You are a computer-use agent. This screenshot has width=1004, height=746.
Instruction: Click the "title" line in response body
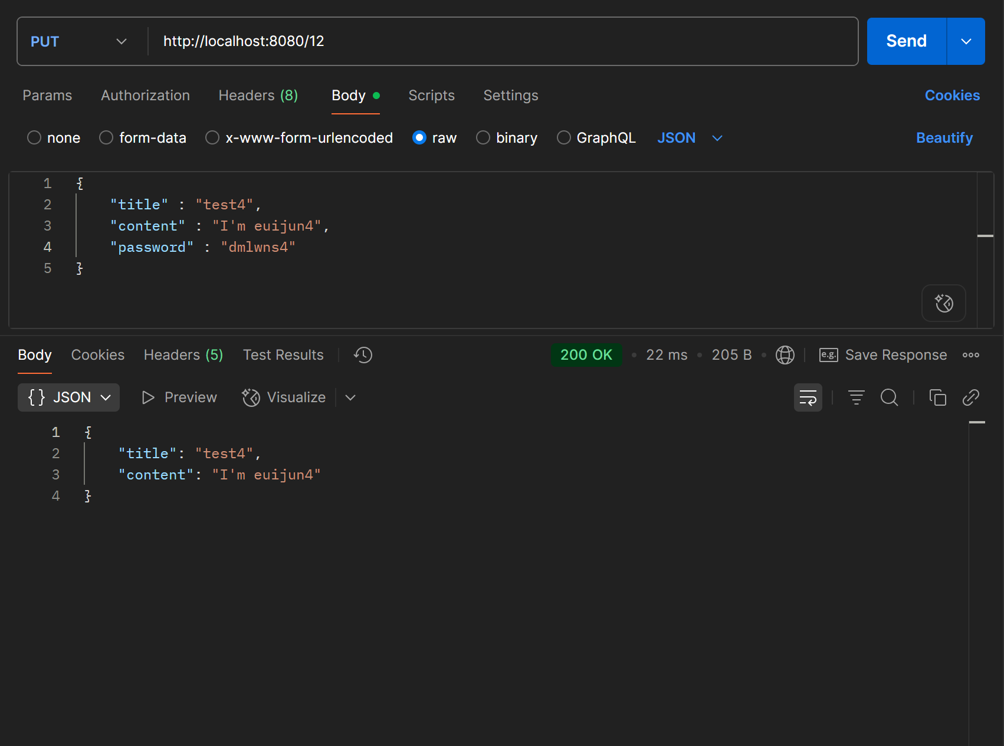190,453
